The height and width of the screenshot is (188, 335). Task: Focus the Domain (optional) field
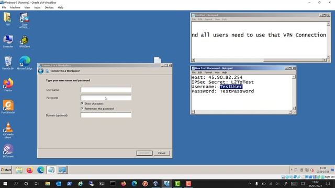point(106,115)
